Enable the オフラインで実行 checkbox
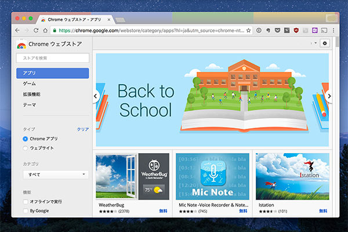Screen dimensions: 348x232 26,202
